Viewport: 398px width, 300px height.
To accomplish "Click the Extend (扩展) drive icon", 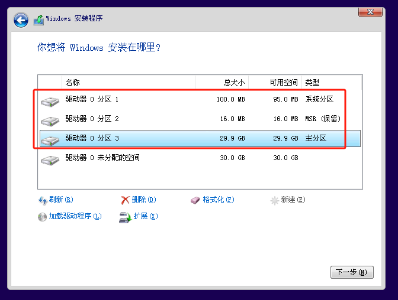I will (125, 217).
